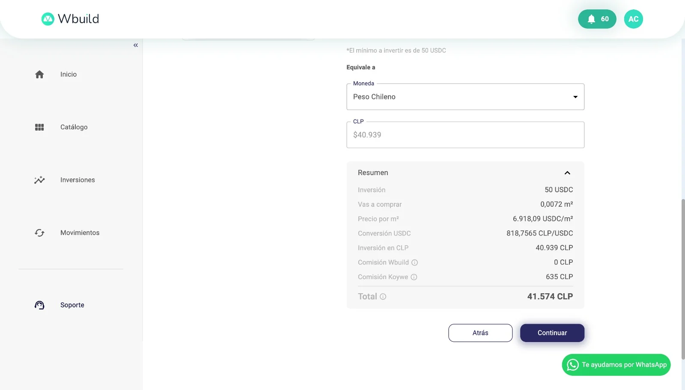Click the Wbuild logo
Screen dimensions: 685x390
click(70, 19)
